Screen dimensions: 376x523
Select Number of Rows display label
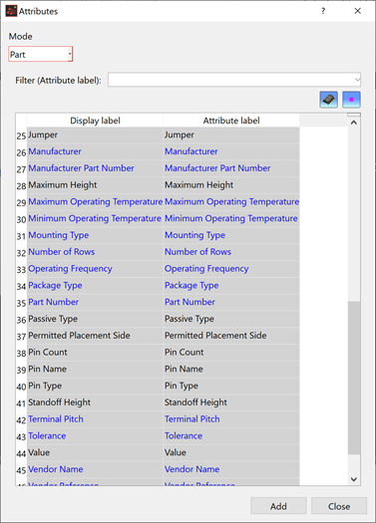pyautogui.click(x=95, y=252)
